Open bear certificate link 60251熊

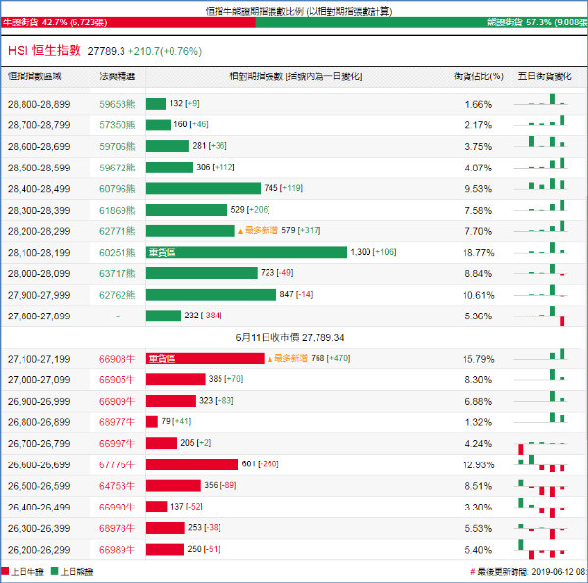click(117, 253)
